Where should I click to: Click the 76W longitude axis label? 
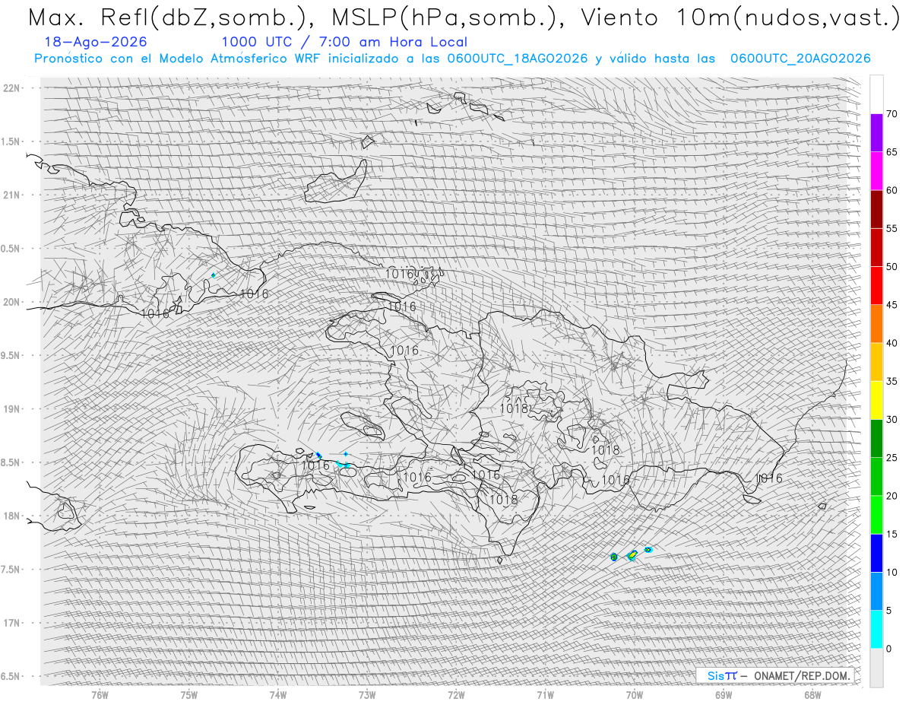pos(100,694)
